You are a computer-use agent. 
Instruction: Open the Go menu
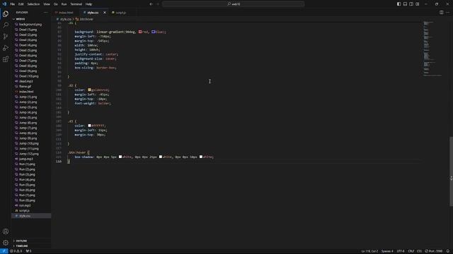(56, 4)
